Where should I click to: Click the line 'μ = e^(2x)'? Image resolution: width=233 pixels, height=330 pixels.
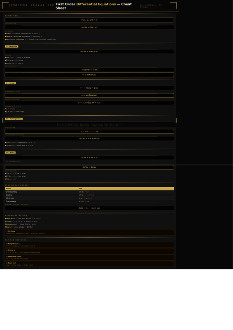10,109
